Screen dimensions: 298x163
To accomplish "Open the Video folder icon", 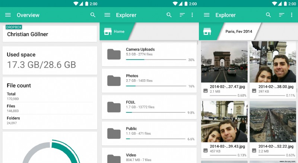I will 114,159.
